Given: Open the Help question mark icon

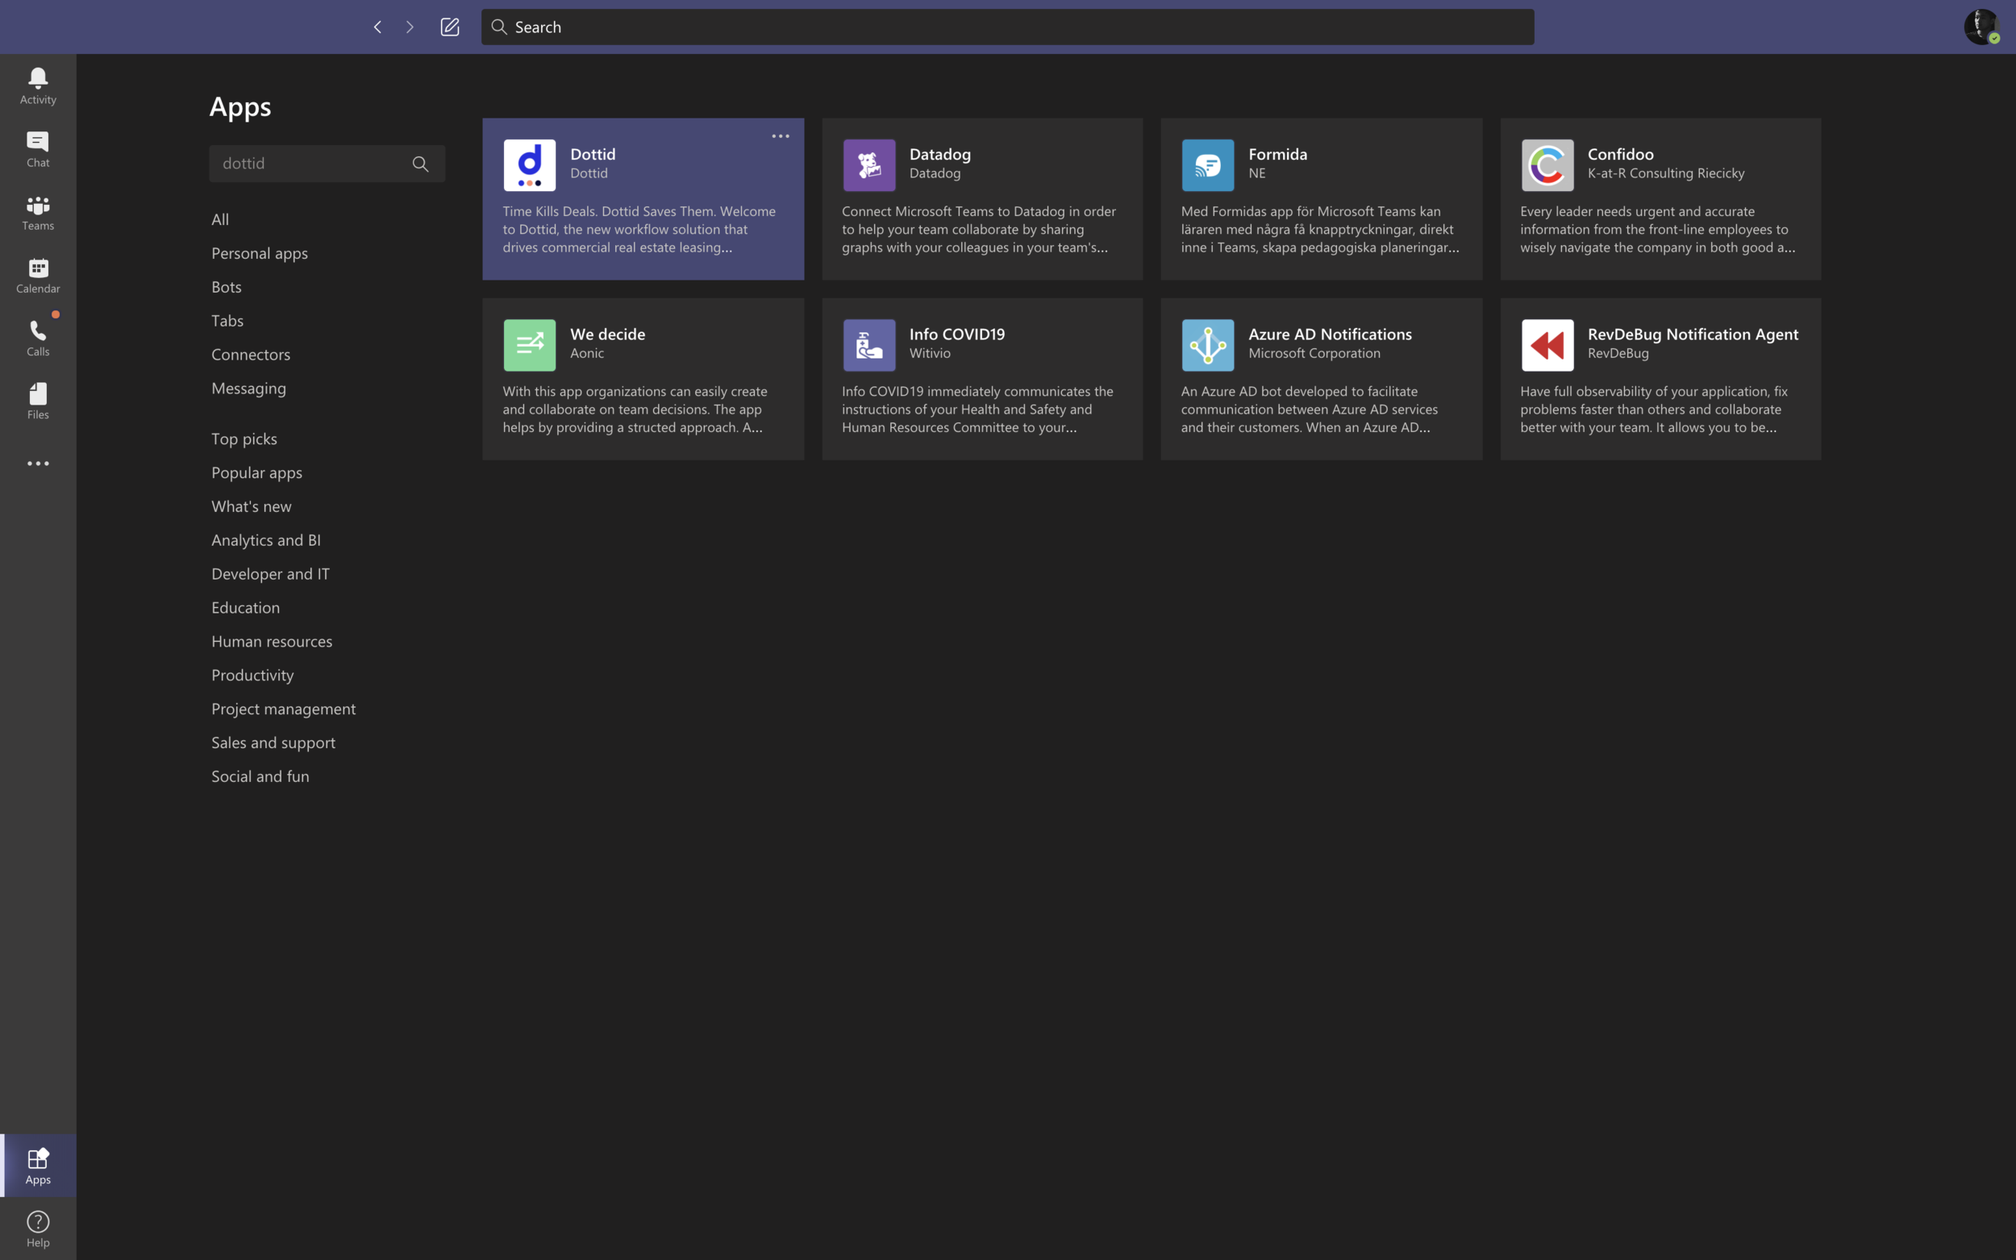Looking at the screenshot, I should [38, 1229].
